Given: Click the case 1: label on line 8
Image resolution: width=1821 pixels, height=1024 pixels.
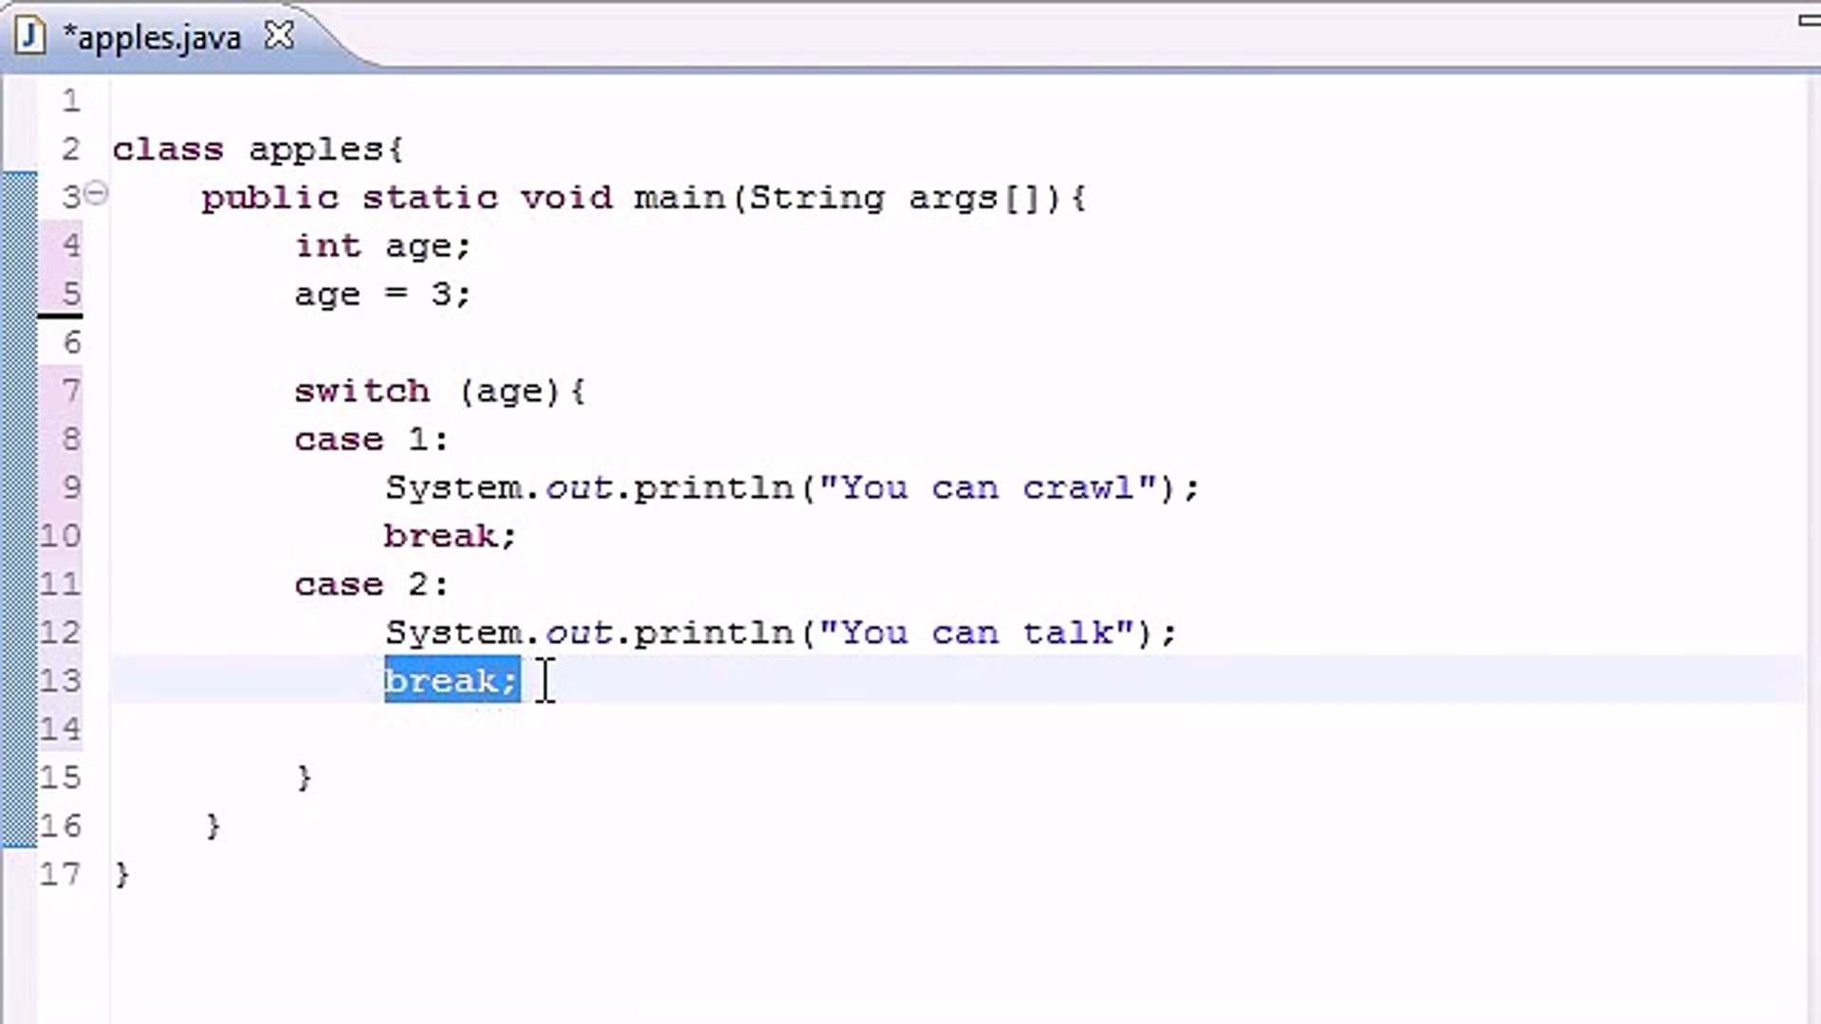Looking at the screenshot, I should 370,439.
